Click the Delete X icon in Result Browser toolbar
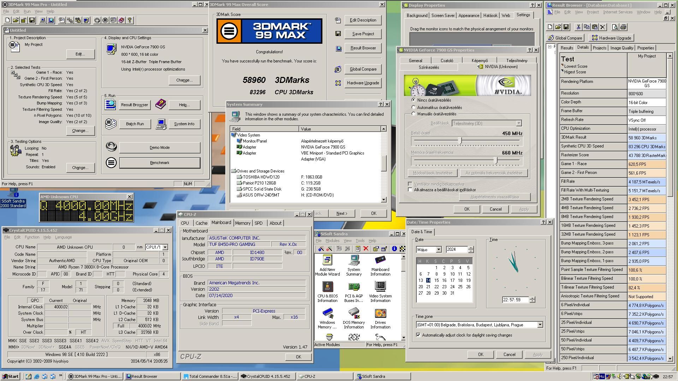 603,27
